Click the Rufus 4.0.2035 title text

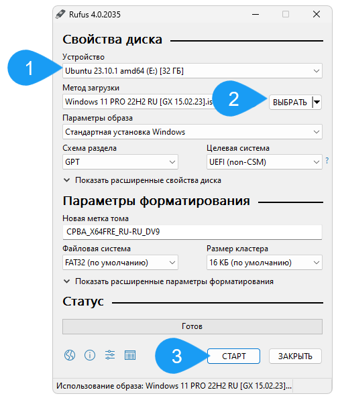pyautogui.click(x=95, y=15)
